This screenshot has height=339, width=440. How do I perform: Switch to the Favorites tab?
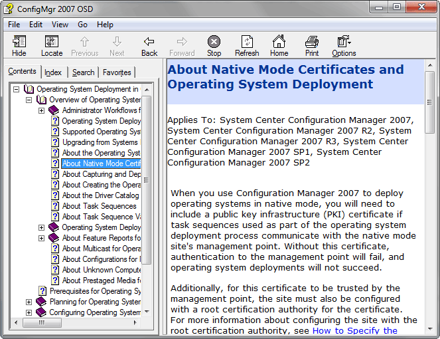[x=117, y=72]
